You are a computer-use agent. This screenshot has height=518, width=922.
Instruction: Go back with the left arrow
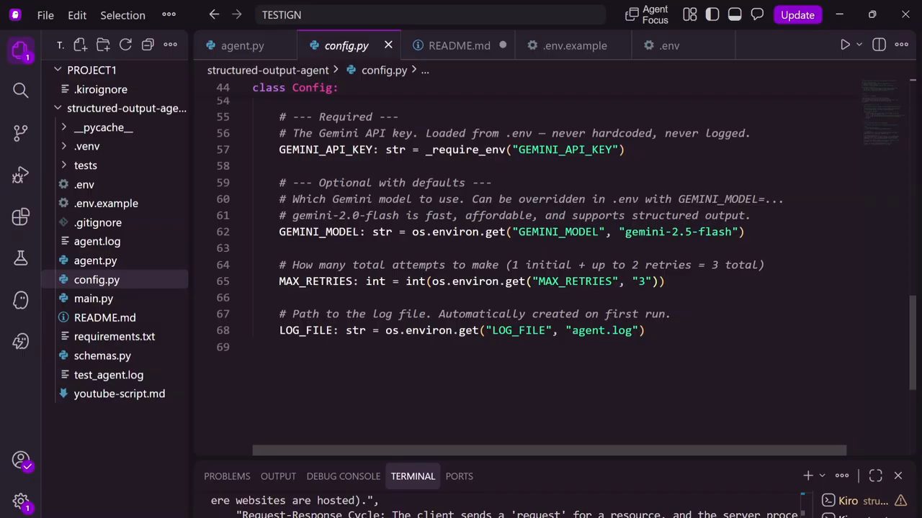pyautogui.click(x=214, y=14)
